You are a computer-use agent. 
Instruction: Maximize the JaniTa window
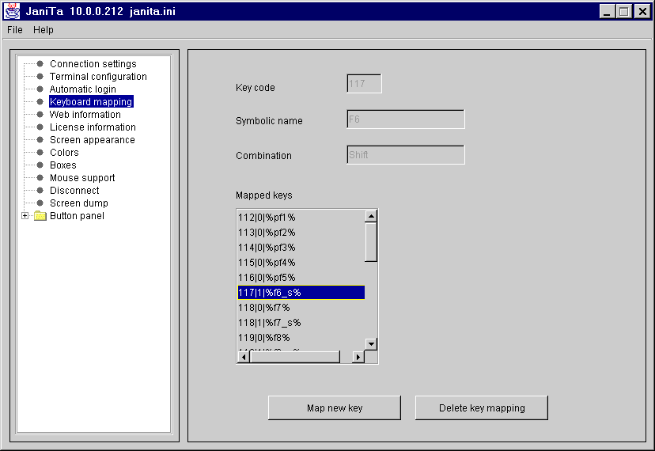click(x=624, y=11)
